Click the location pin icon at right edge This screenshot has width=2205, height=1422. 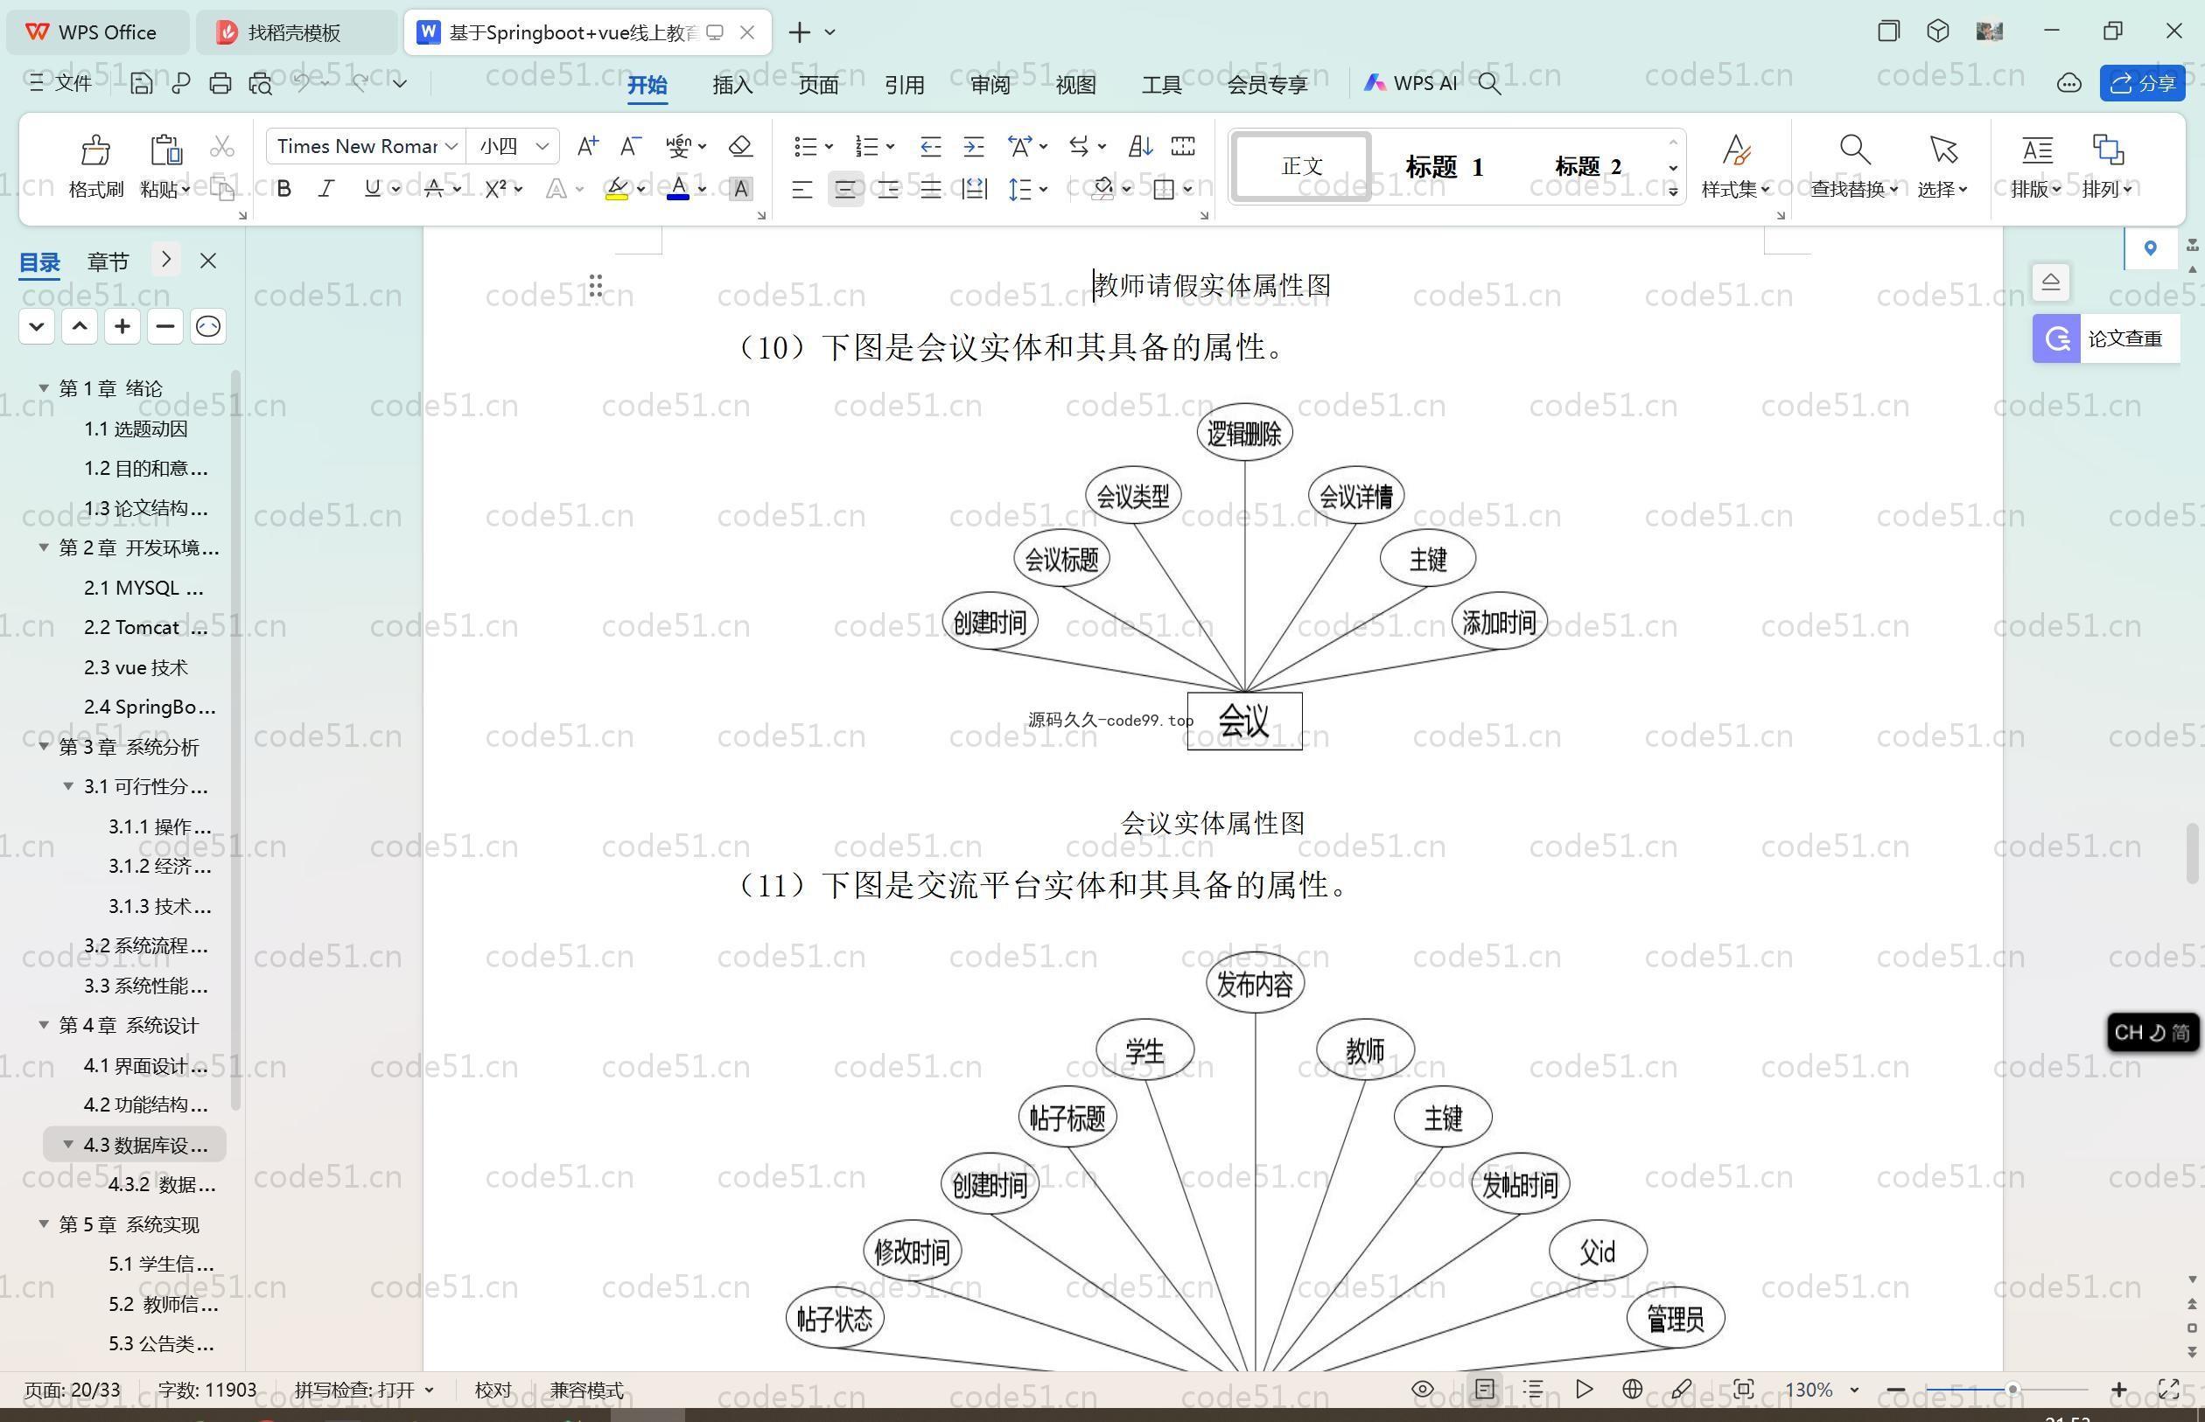[2151, 248]
